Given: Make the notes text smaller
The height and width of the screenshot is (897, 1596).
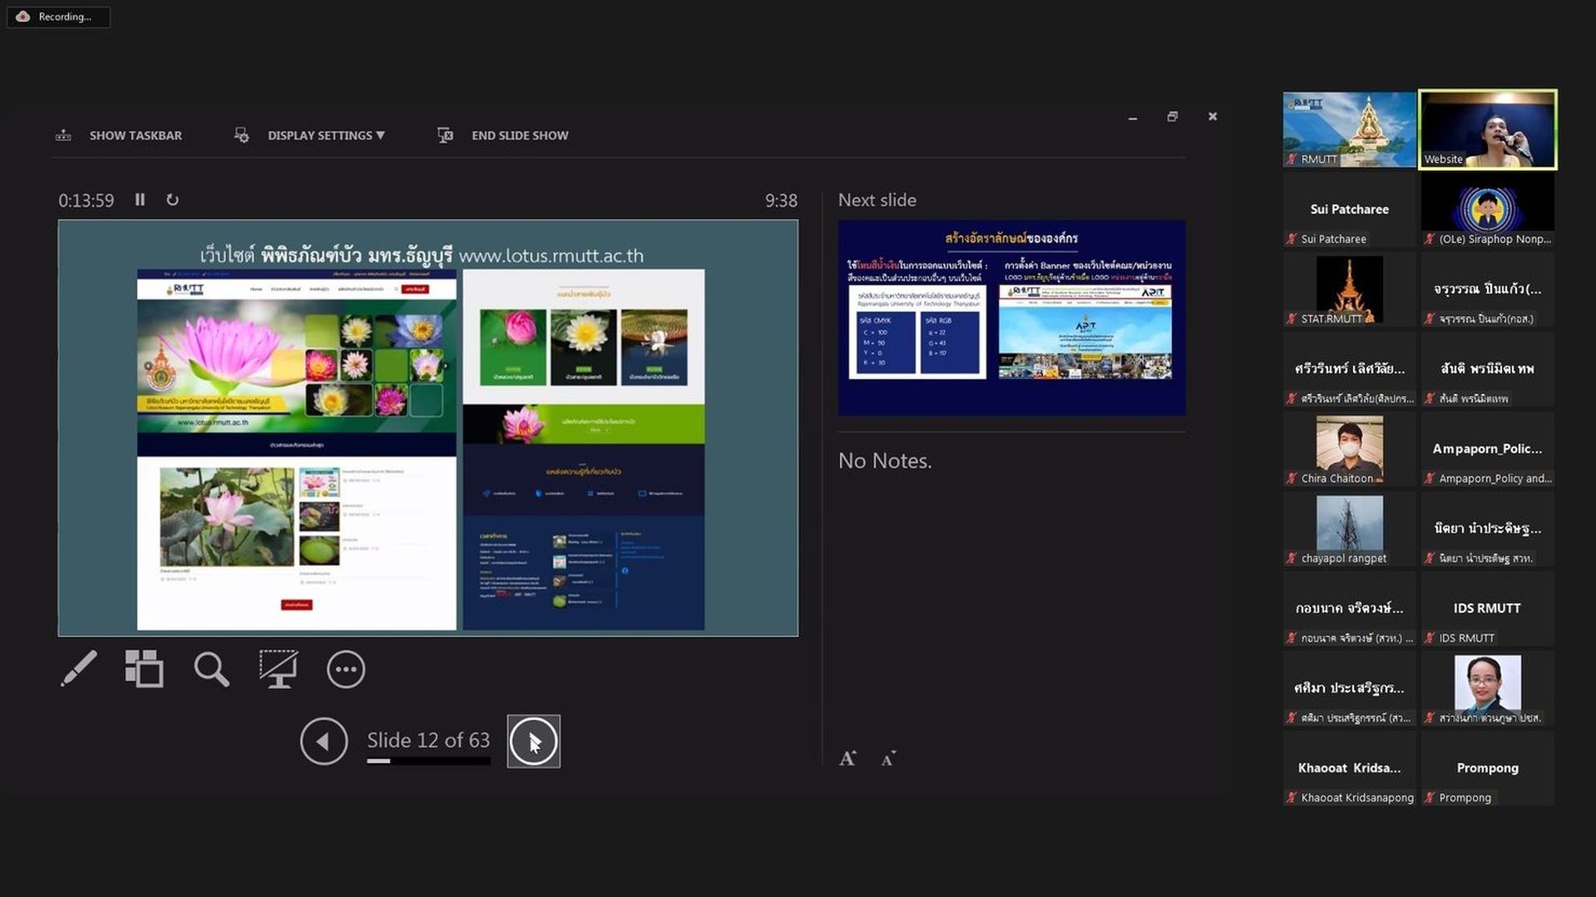Looking at the screenshot, I should point(888,758).
